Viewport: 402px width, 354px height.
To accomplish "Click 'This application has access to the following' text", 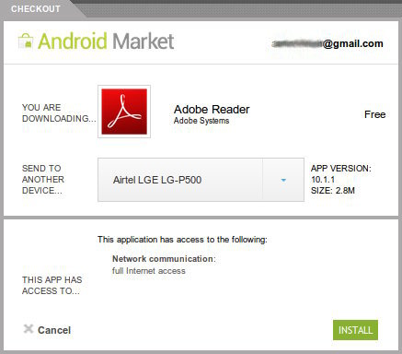I will [182, 240].
